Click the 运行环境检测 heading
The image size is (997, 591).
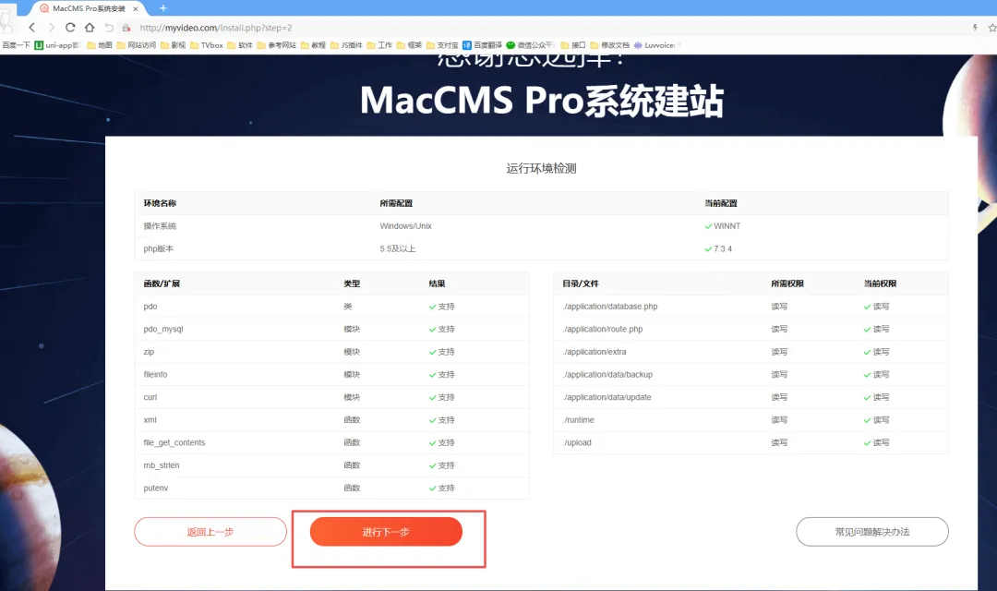coord(541,169)
